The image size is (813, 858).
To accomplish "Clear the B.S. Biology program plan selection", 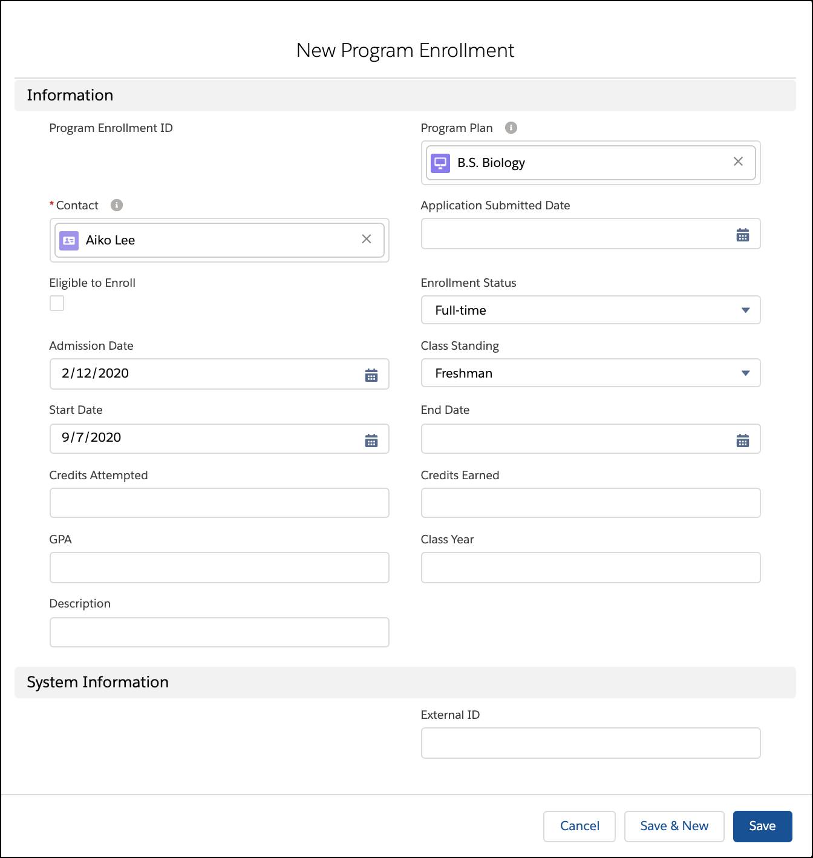I will [738, 162].
